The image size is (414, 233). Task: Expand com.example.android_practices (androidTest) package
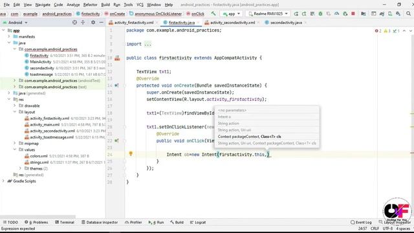(14, 80)
